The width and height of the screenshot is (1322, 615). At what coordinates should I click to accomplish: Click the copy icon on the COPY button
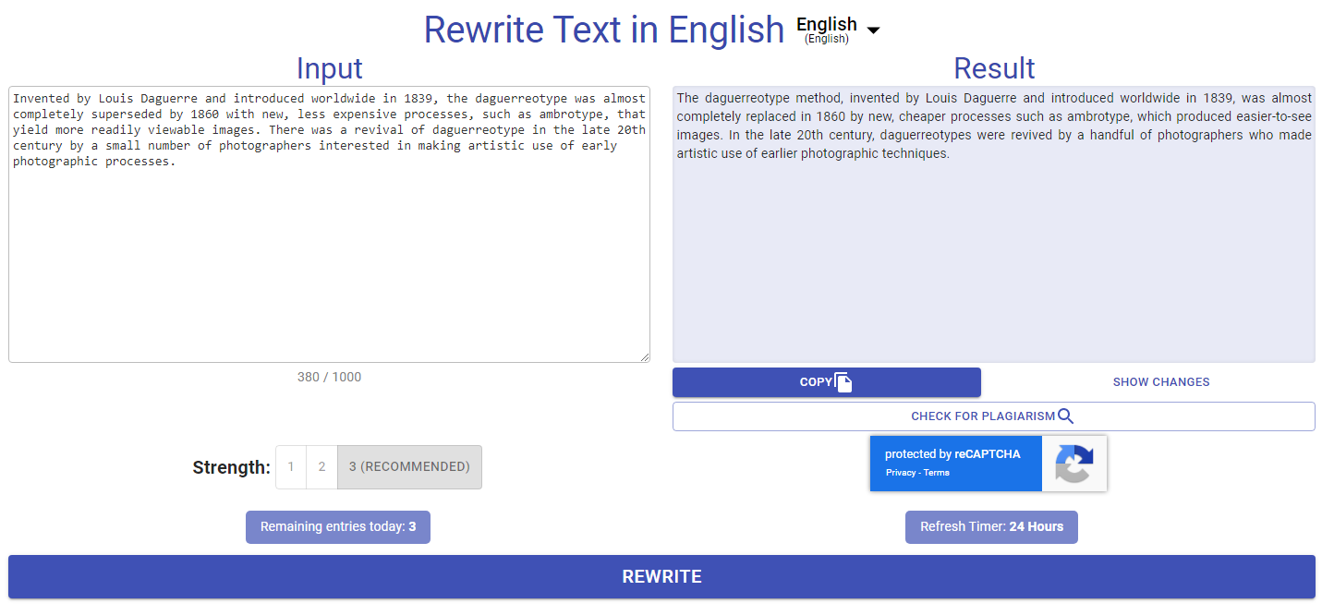(843, 382)
